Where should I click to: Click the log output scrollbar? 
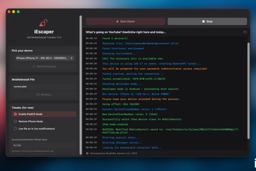click(x=248, y=90)
